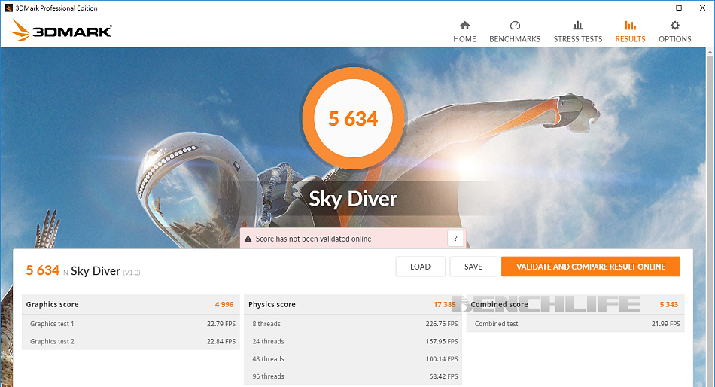The height and width of the screenshot is (387, 715).
Task: Click the SAVE button
Action: 473,267
